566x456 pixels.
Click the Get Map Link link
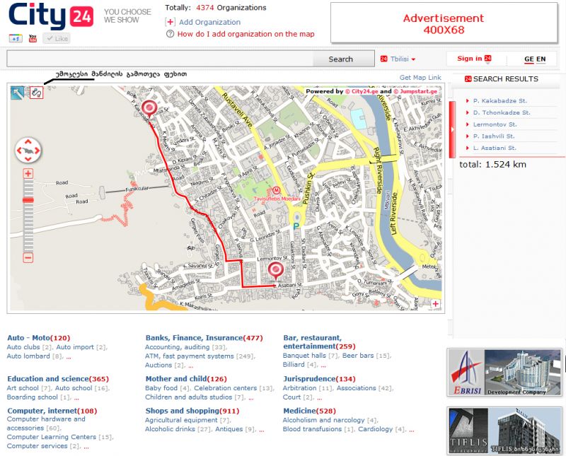[420, 77]
